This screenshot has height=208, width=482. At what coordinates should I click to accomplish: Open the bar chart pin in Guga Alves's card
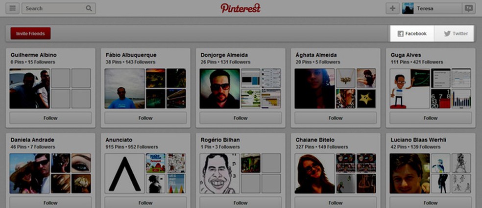(461, 99)
